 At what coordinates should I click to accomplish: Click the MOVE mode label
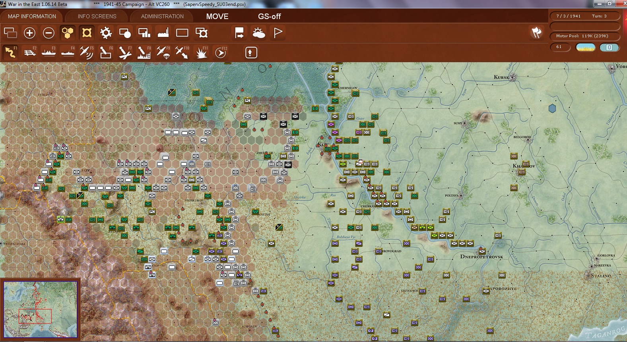[x=217, y=16]
